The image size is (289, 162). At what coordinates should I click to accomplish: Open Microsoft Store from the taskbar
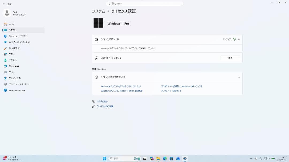tap(171, 159)
